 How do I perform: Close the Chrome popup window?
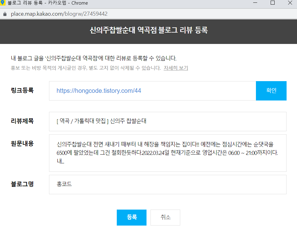(290, 3)
